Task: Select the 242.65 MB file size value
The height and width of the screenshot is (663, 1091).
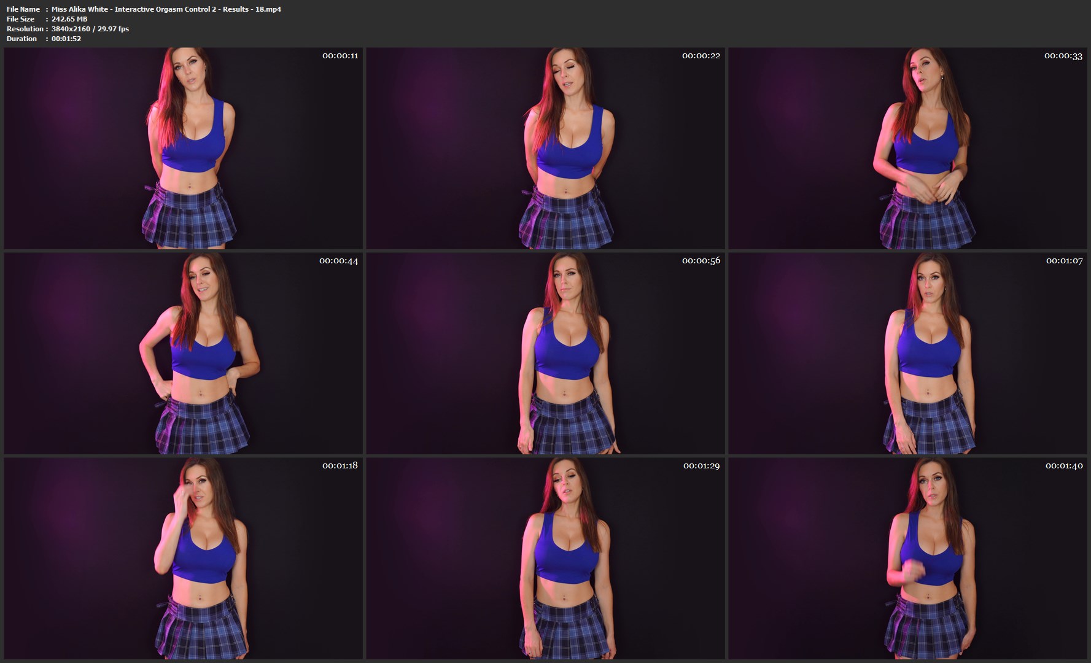Action: pyautogui.click(x=69, y=19)
